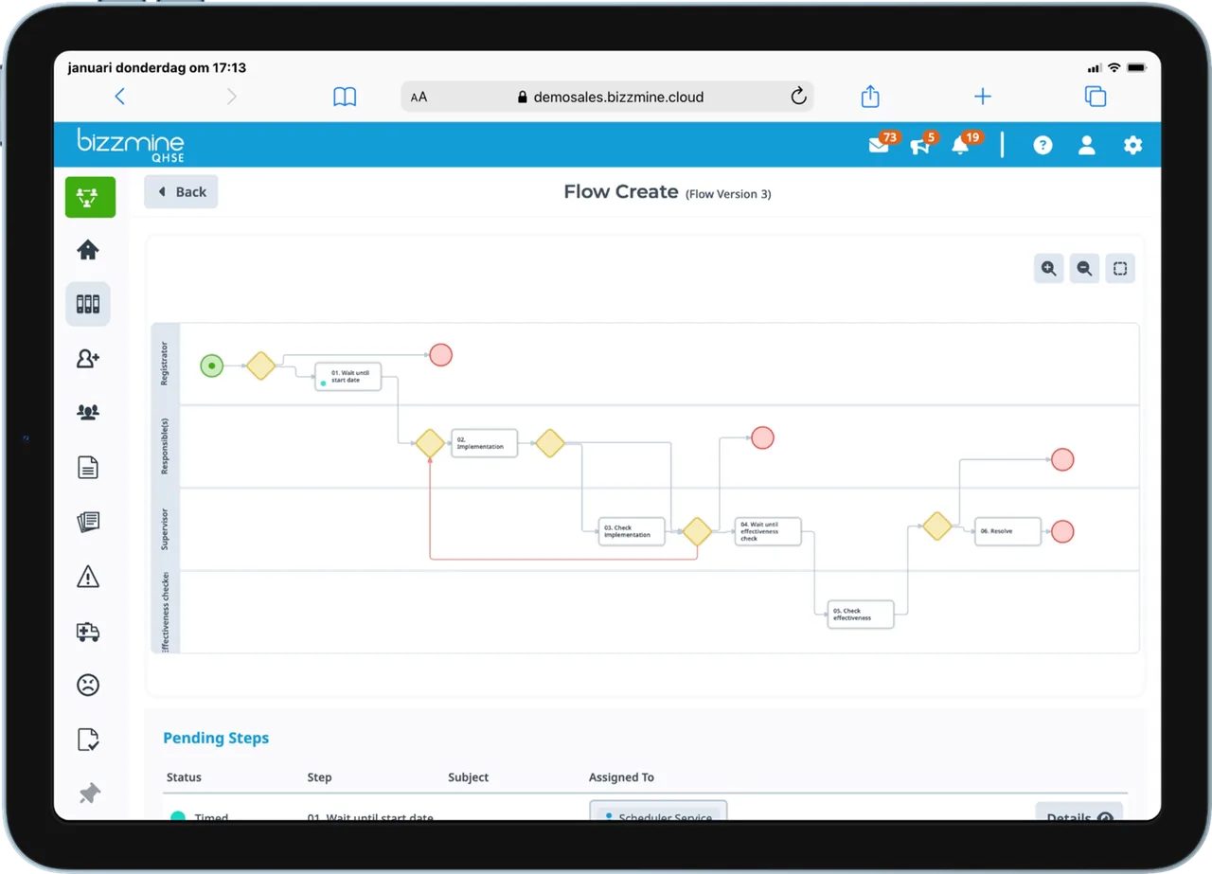Click the green workflow icon in sidebar
Image resolution: width=1212 pixels, height=874 pixels.
[90, 197]
